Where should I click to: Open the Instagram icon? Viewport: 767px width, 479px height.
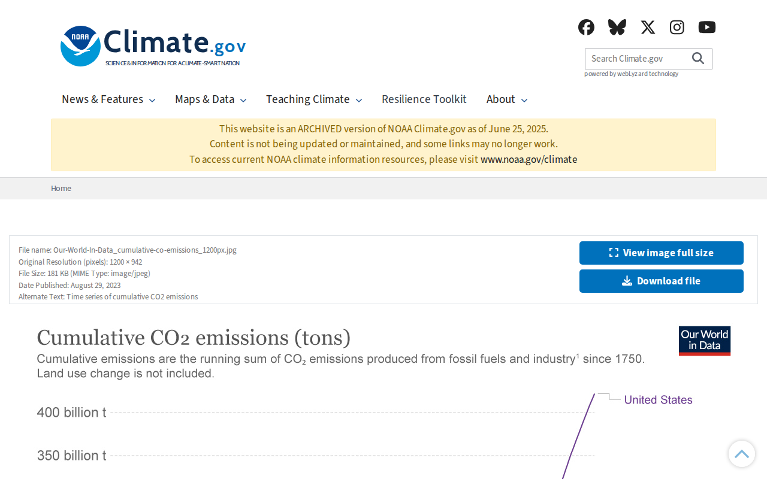[x=677, y=27]
